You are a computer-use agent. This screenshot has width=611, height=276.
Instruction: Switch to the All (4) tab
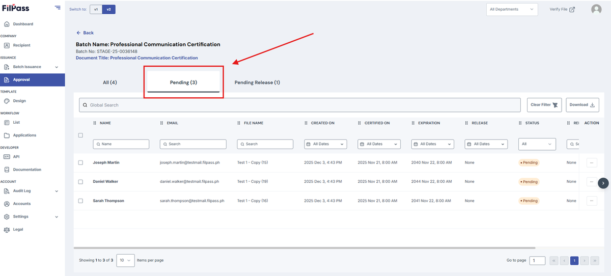[110, 82]
